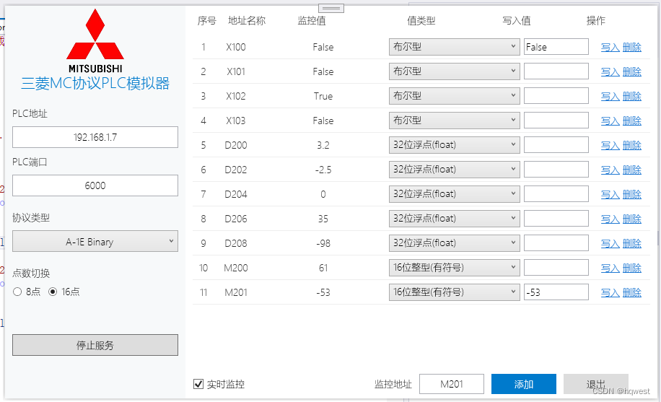
Task: Click write value field for X100
Action: pyautogui.click(x=556, y=47)
